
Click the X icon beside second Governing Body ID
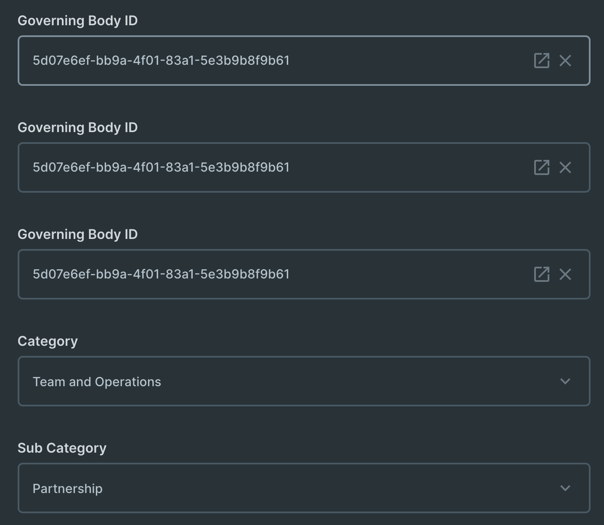tap(566, 167)
